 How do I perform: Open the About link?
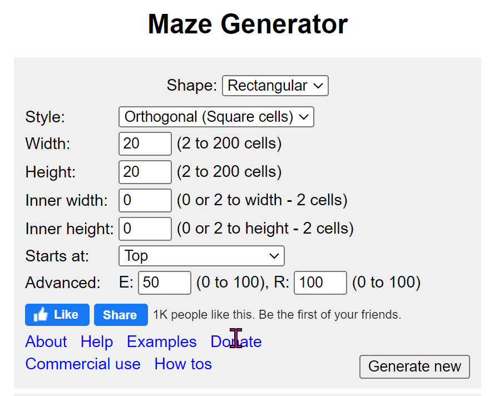coord(46,341)
